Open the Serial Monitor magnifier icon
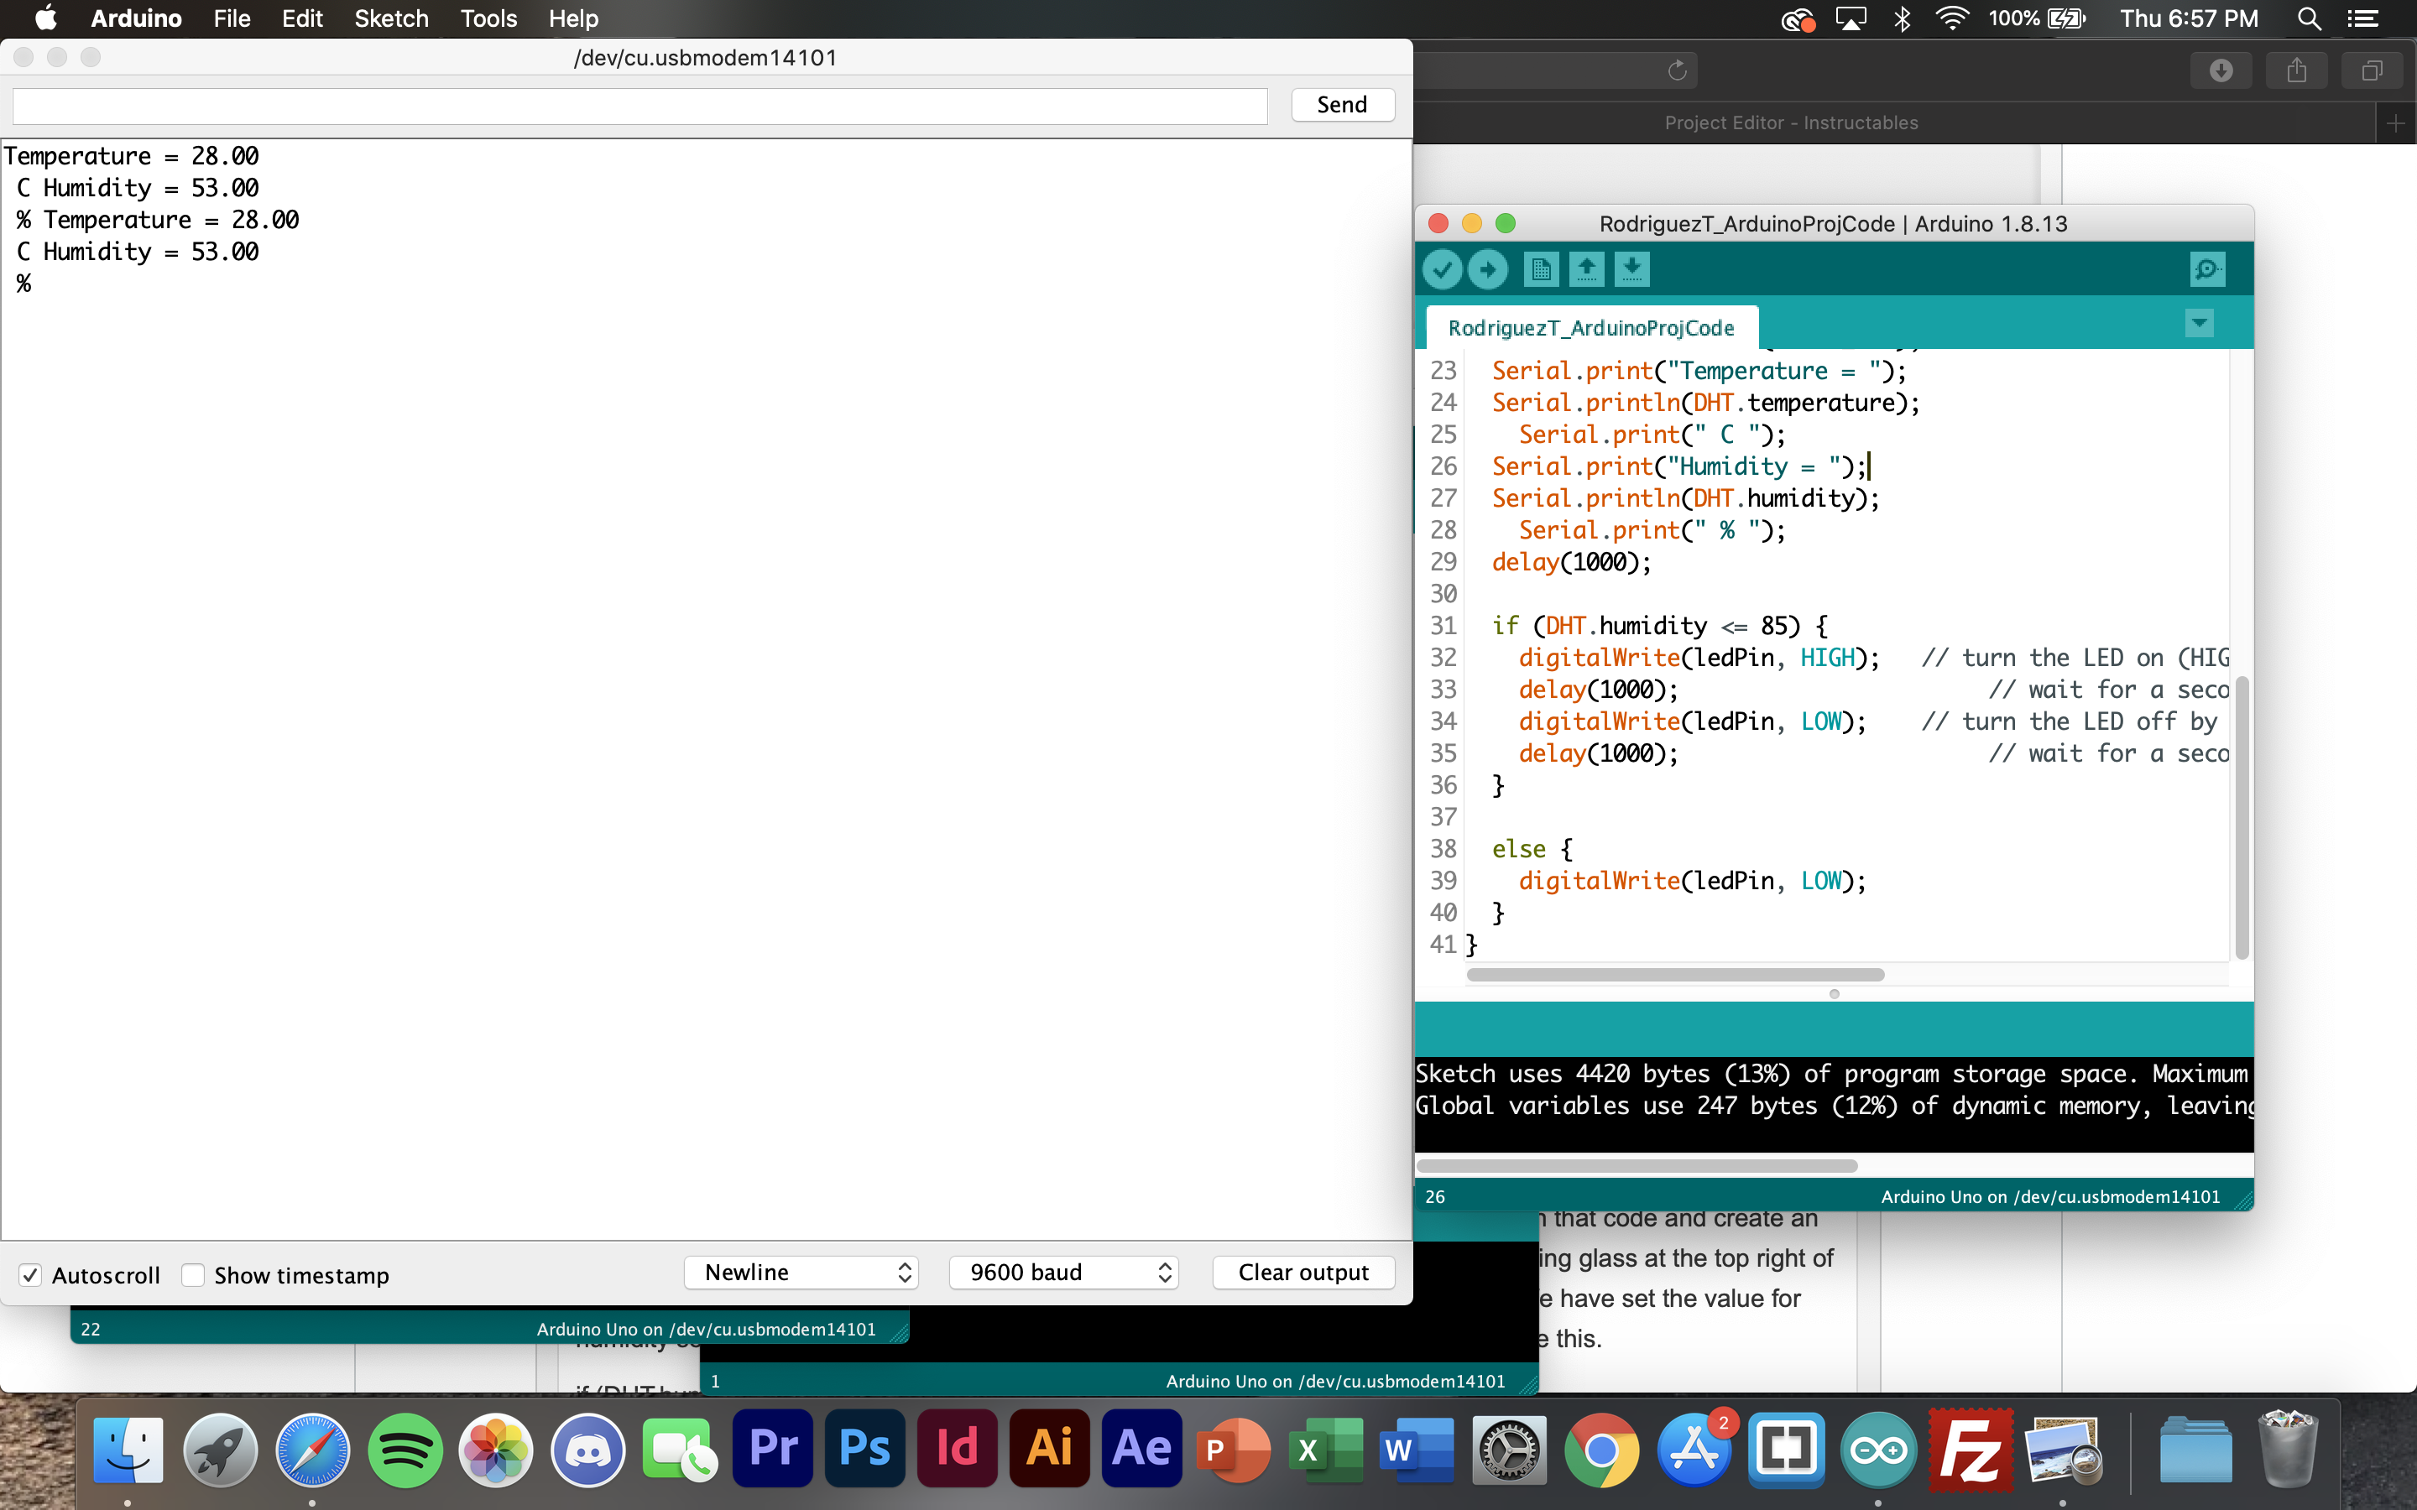The height and width of the screenshot is (1510, 2417). pyautogui.click(x=2206, y=268)
